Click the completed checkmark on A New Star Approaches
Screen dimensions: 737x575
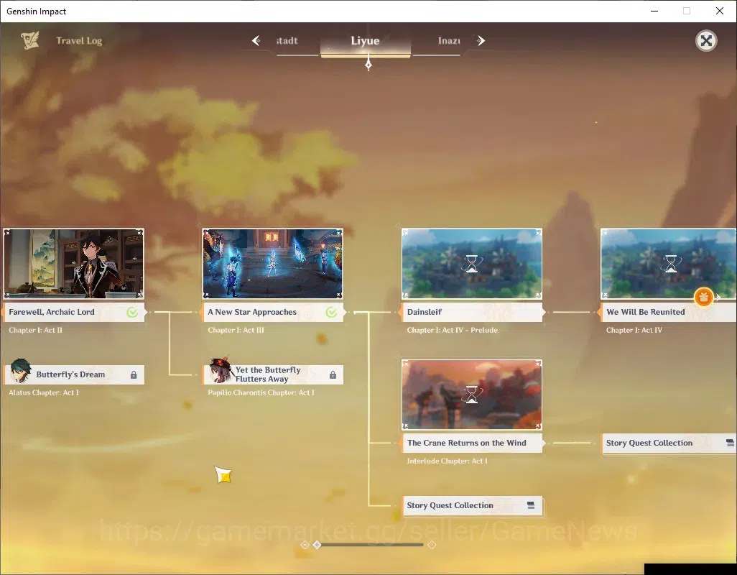coord(331,312)
